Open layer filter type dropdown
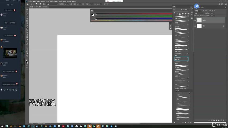 pyautogui.click(x=198, y=11)
